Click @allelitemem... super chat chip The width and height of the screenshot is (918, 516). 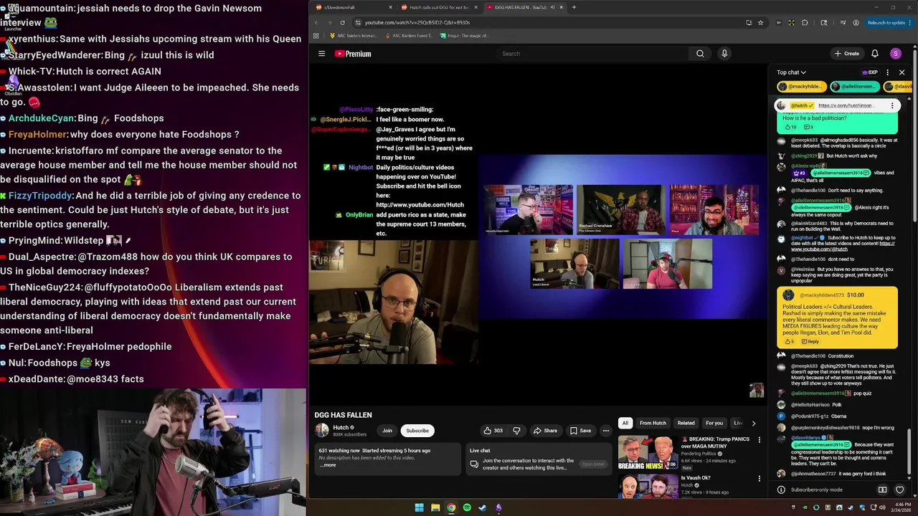click(x=854, y=87)
